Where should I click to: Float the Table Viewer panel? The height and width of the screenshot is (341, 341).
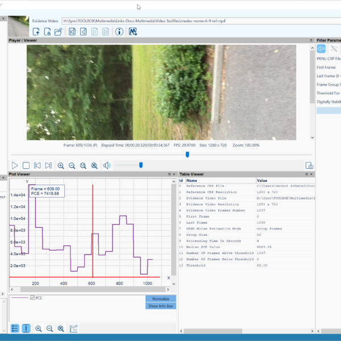(x=307, y=174)
